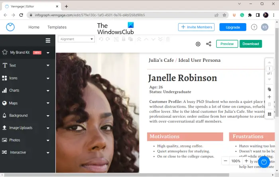Bookmark this page with star icon
The height and width of the screenshot is (177, 279).
(x=224, y=15)
